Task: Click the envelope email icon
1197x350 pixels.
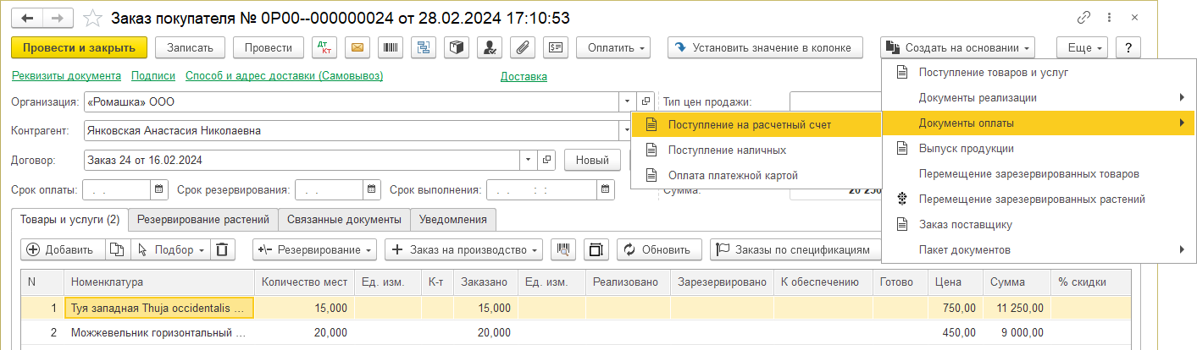Action: [357, 48]
